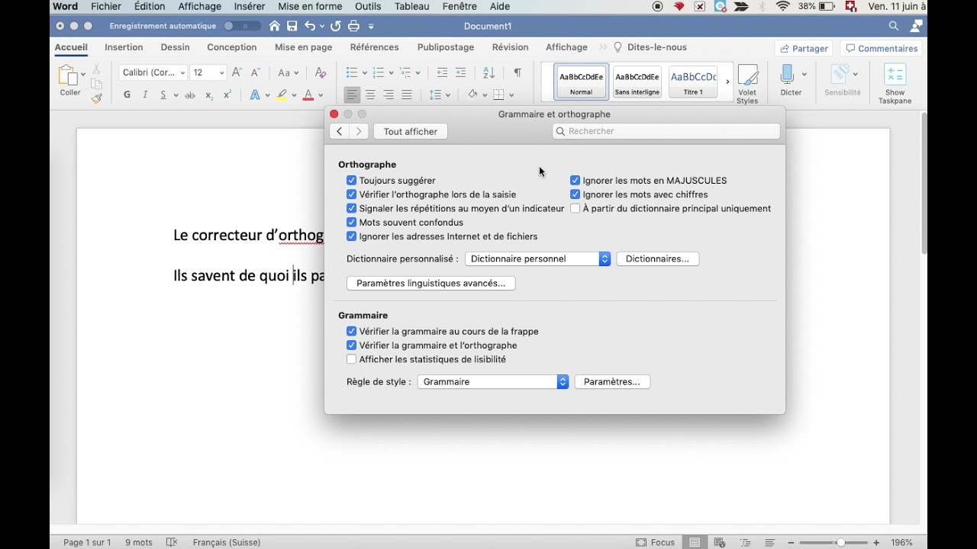977x549 pixels.
Task: Save the document with the floppy icon
Action: [292, 26]
